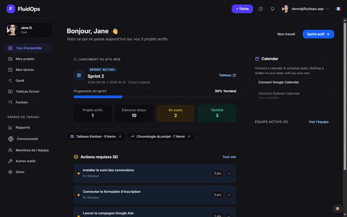Screen dimensions: 347x217
Task: Open task Connecter le formulaire d'inscription
Action: tap(155, 195)
